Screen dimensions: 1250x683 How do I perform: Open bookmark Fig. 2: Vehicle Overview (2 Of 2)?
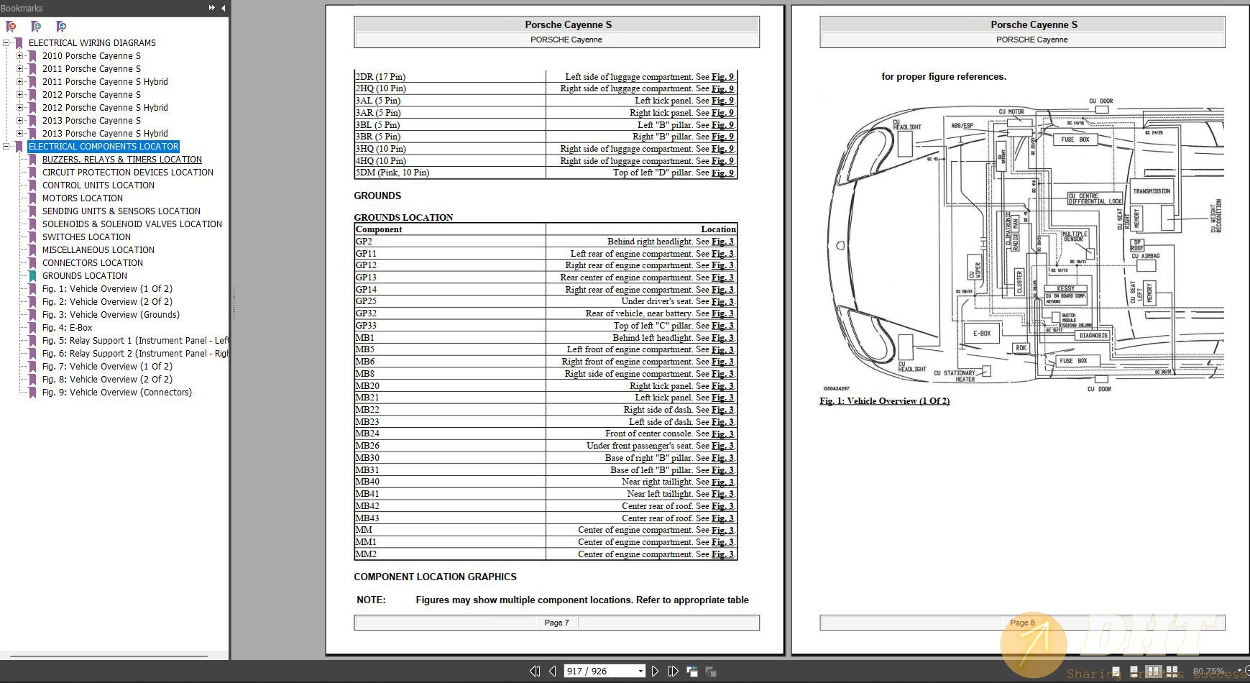tap(107, 302)
